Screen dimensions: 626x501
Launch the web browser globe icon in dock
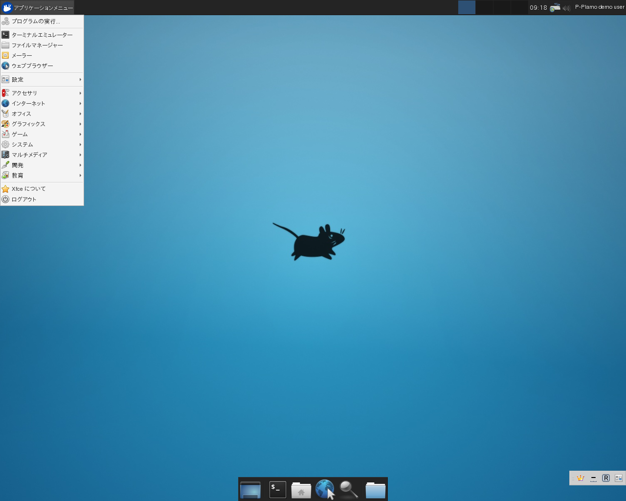click(x=324, y=489)
